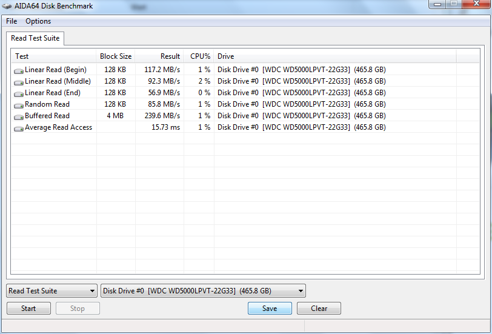This screenshot has height=334, width=492.
Task: Select the Random Read row label
Action: [47, 104]
